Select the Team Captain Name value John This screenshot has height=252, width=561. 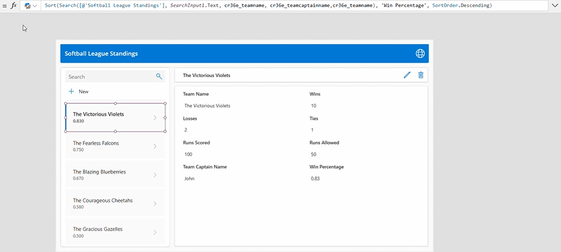tap(190, 179)
